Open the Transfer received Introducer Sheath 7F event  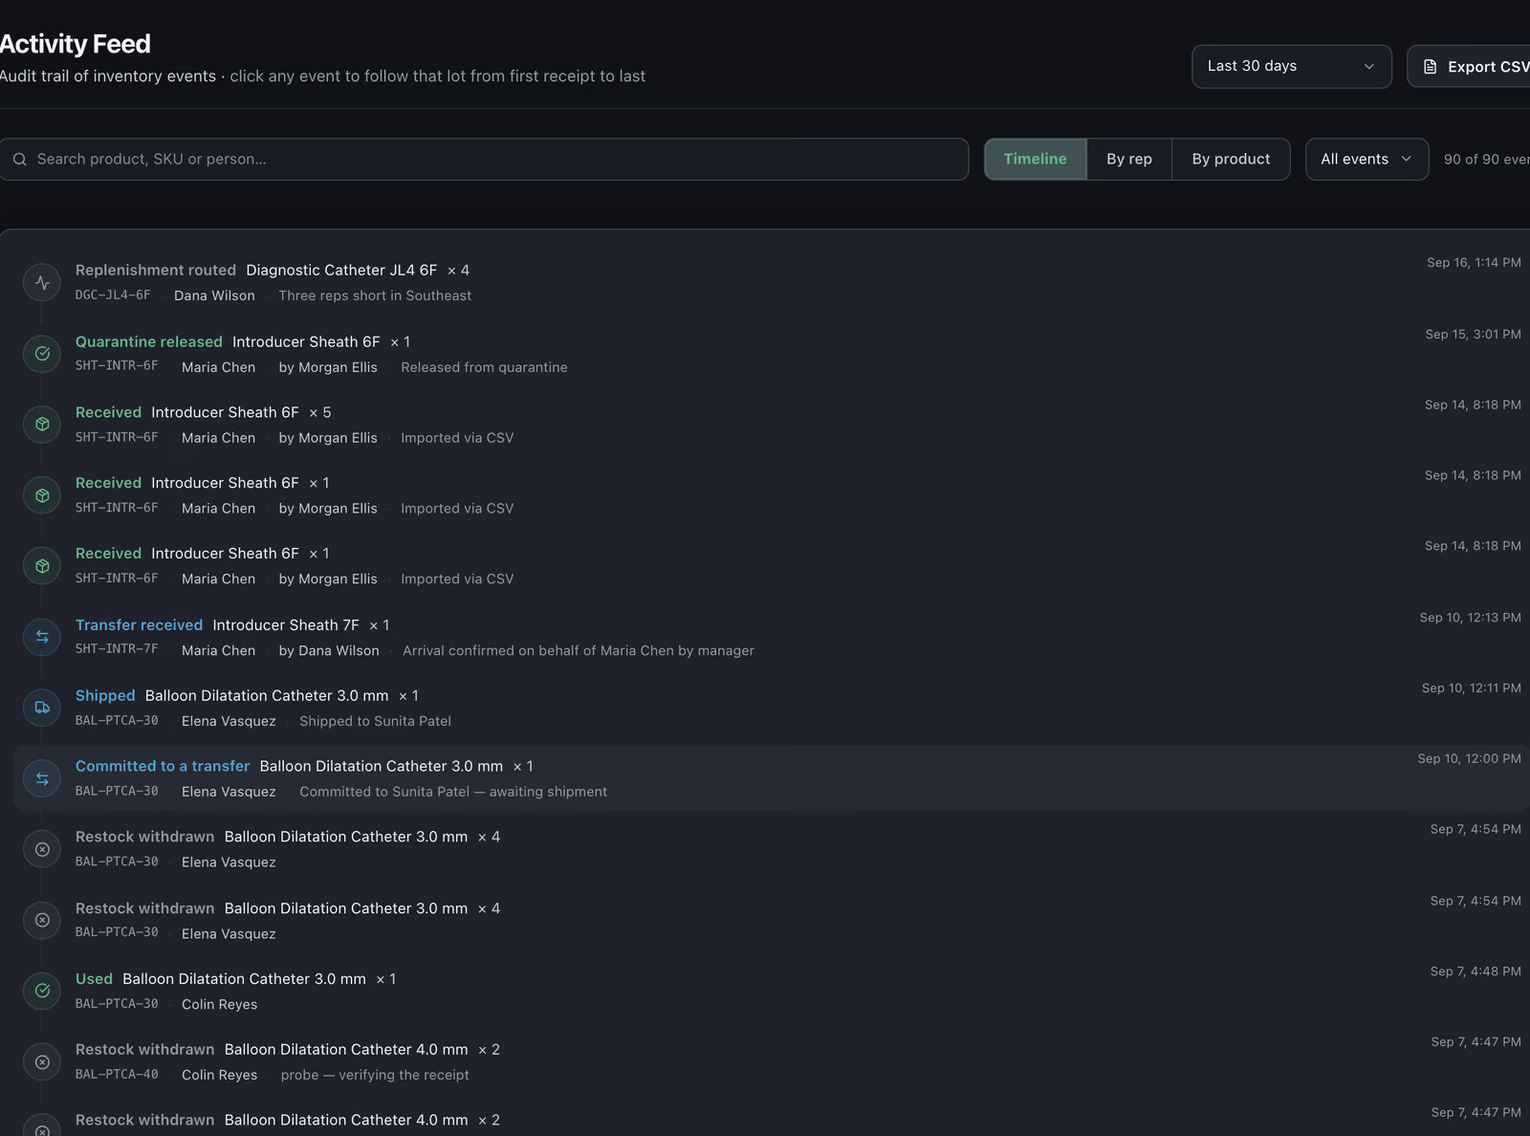pos(771,637)
